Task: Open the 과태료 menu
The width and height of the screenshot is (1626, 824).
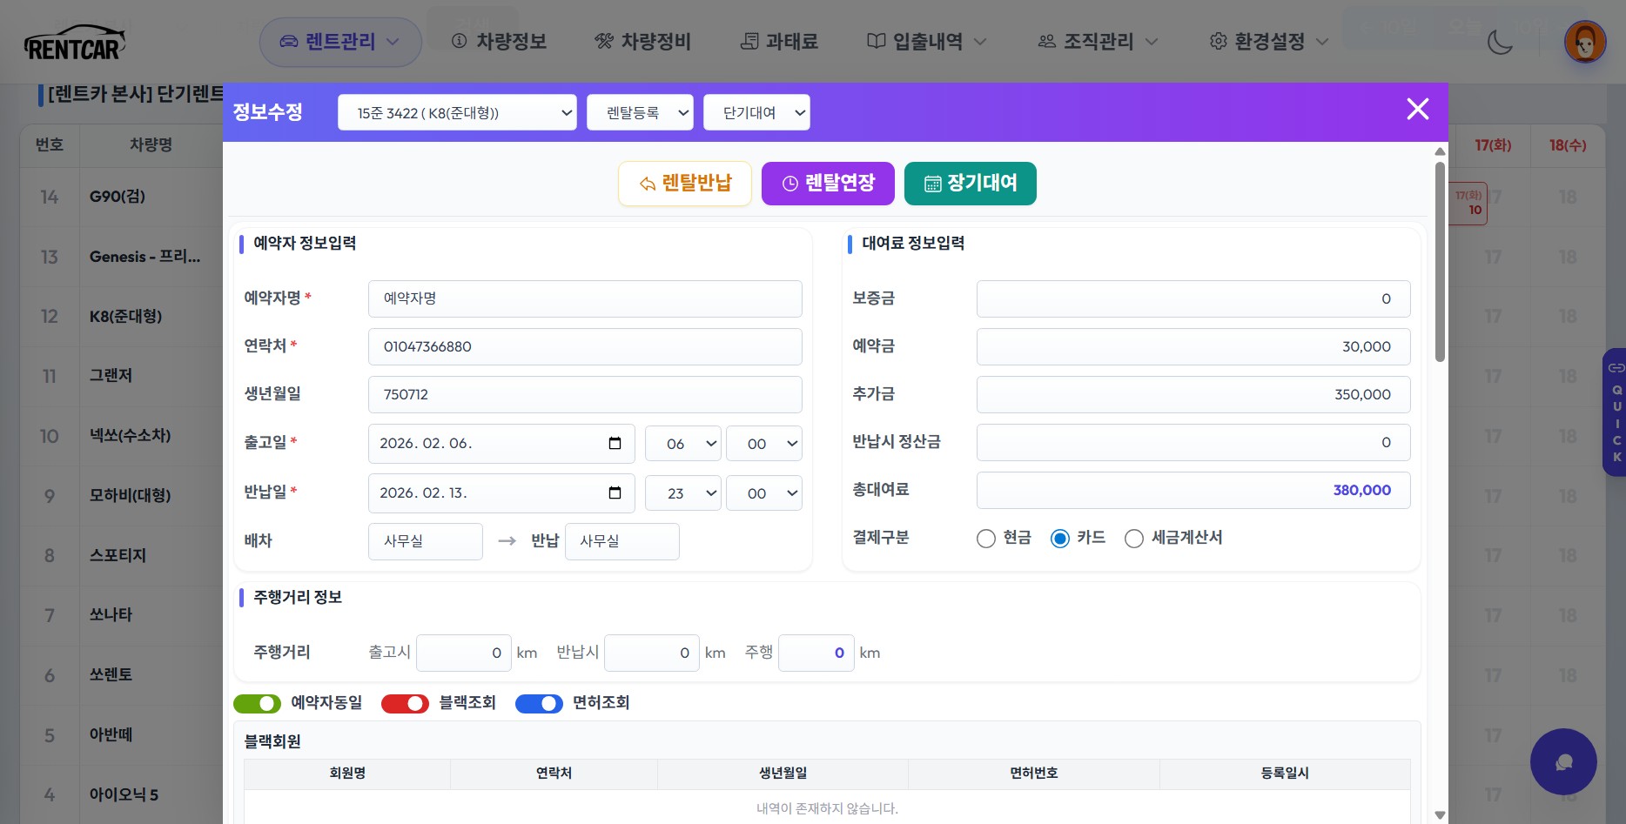Action: coord(779,42)
